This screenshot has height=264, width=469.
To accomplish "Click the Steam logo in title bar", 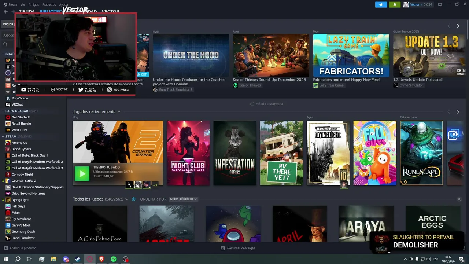I will pos(5,4).
